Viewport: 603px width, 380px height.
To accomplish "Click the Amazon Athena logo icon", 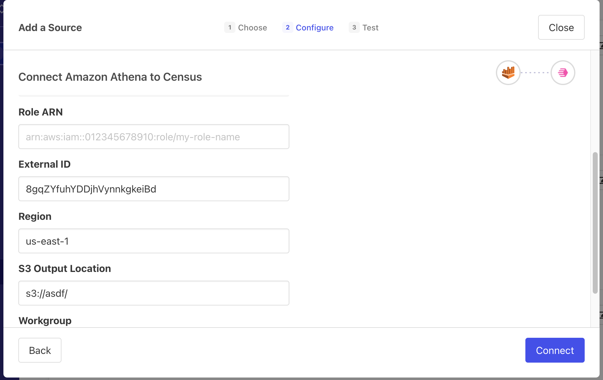I will pyautogui.click(x=508, y=73).
